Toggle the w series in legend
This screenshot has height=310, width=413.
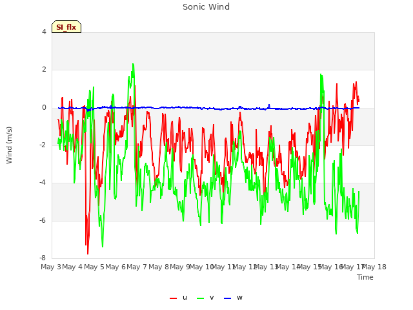click(x=233, y=298)
